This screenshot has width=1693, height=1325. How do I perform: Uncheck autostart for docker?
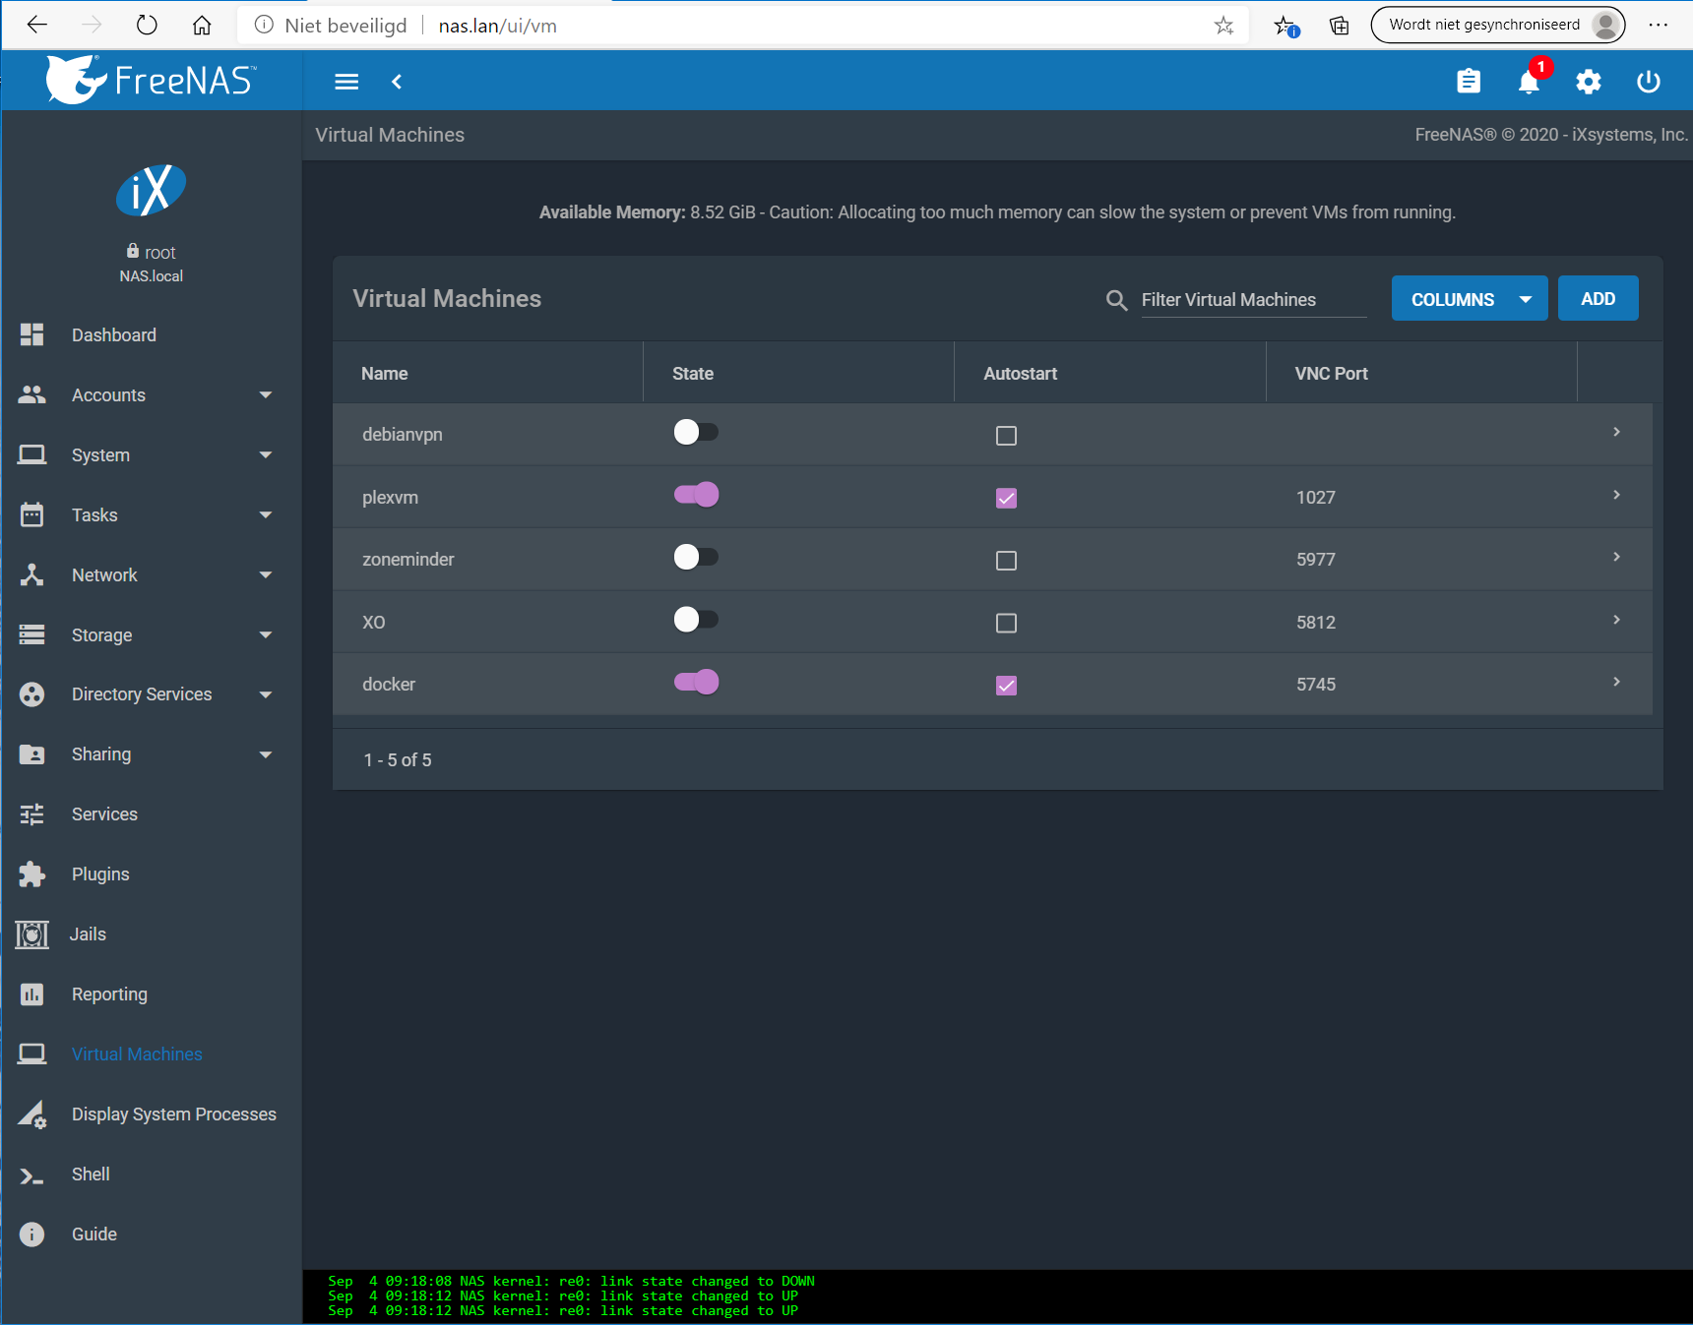[1006, 686]
